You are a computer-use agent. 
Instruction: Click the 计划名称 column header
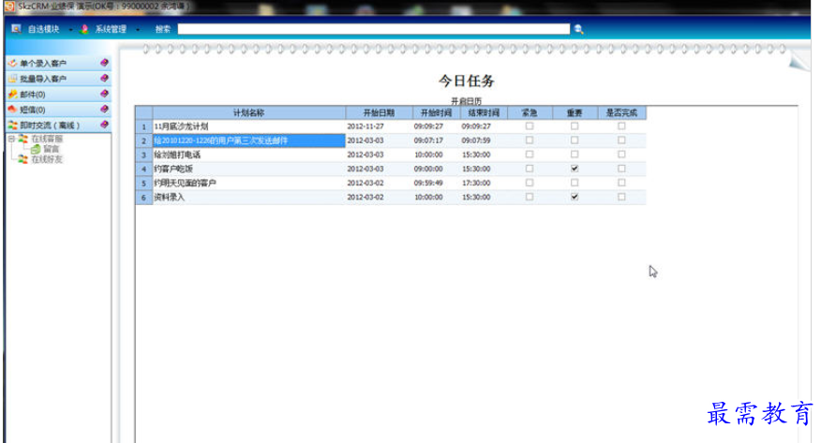pyautogui.click(x=248, y=112)
